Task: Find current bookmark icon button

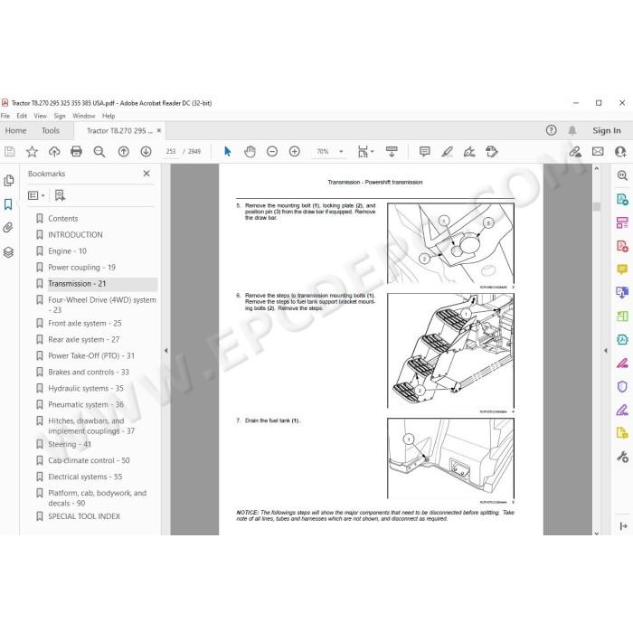Action: point(60,195)
